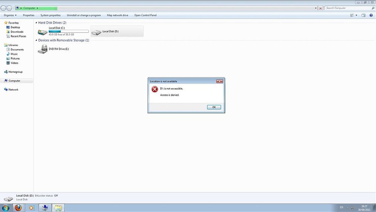Click the DVD RW Drive (E:) icon
This screenshot has height=212, width=376.
[43, 49]
